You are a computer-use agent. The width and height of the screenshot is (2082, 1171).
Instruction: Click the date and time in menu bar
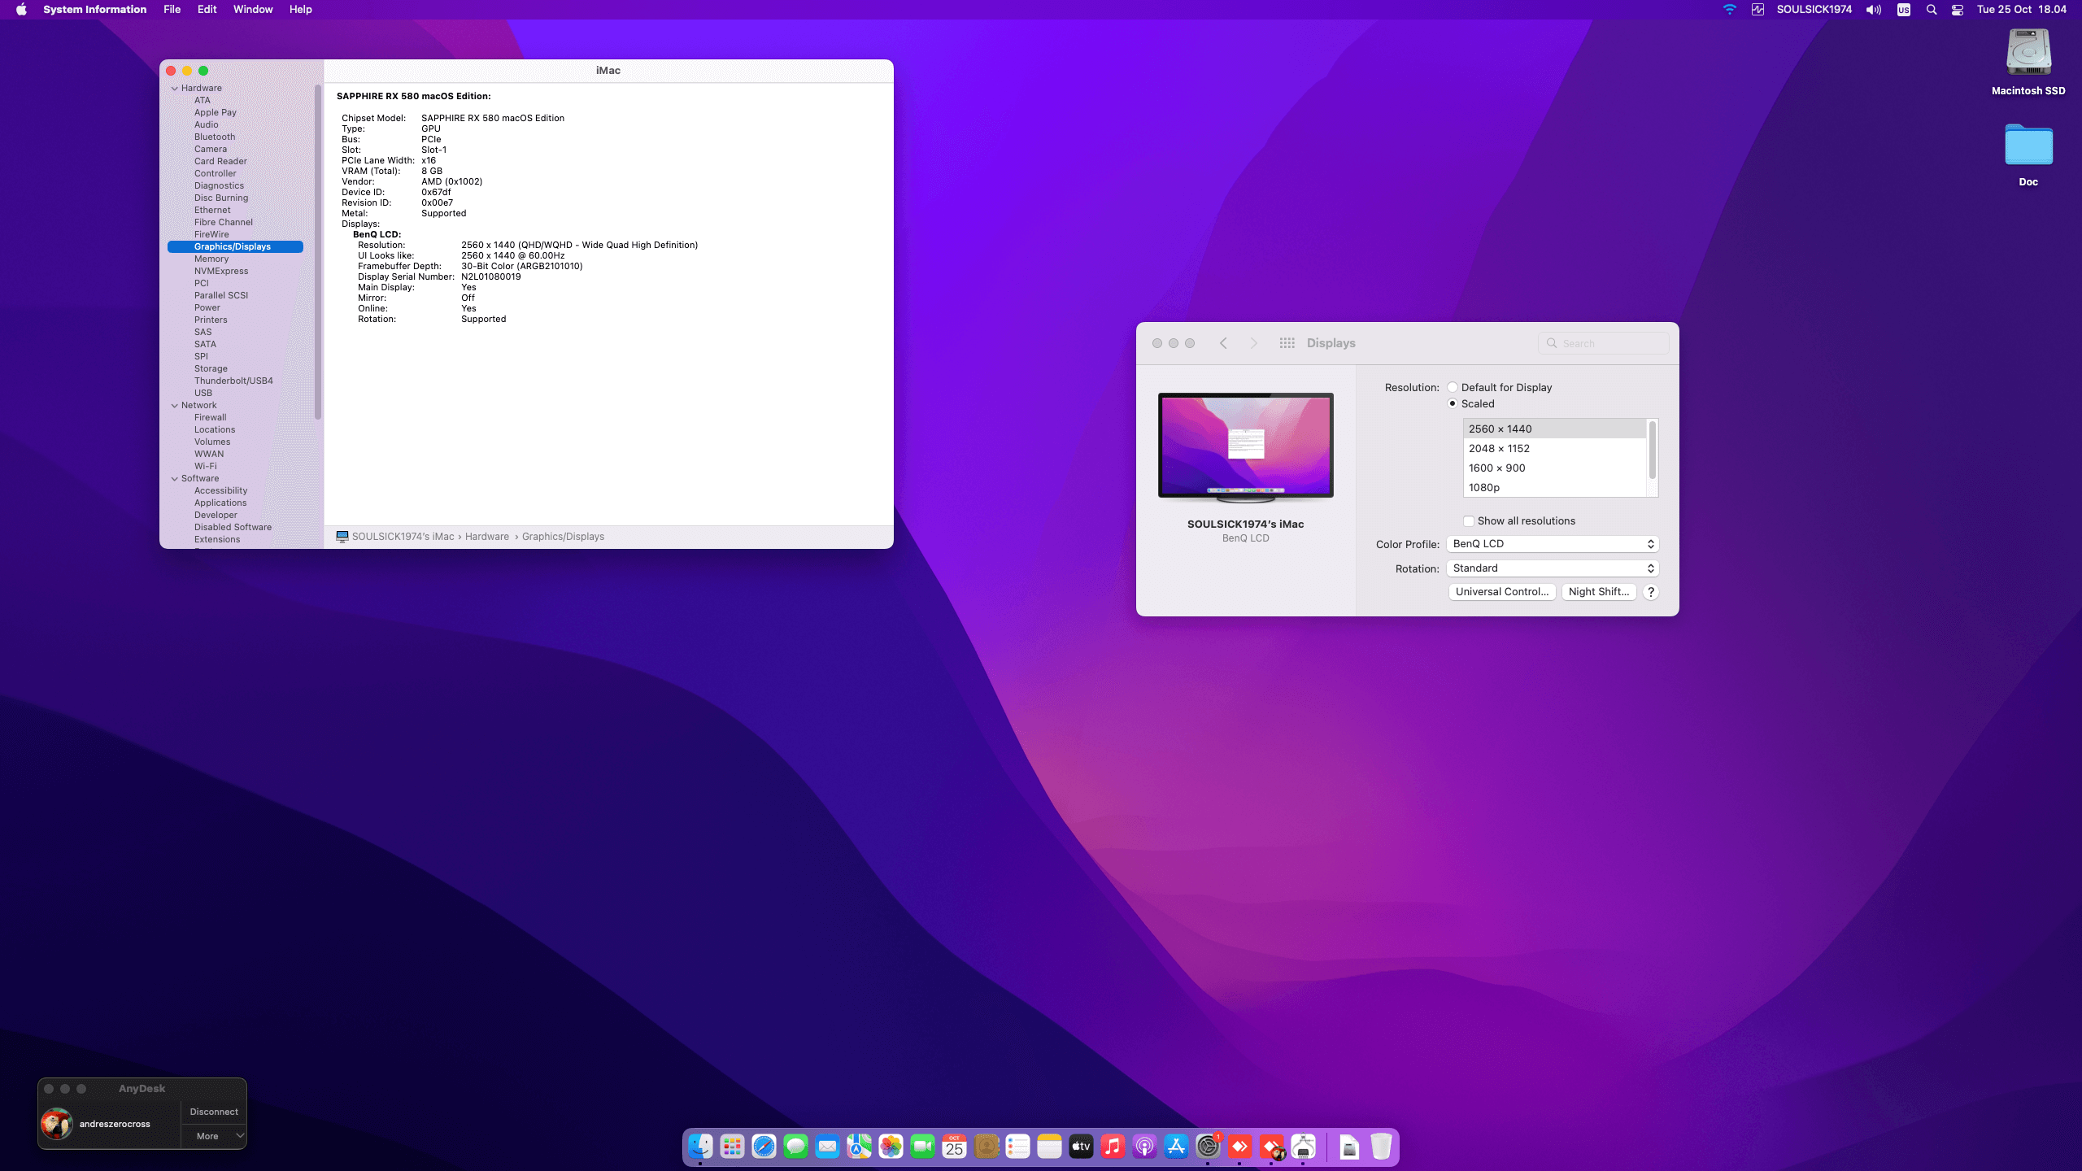pos(2021,10)
